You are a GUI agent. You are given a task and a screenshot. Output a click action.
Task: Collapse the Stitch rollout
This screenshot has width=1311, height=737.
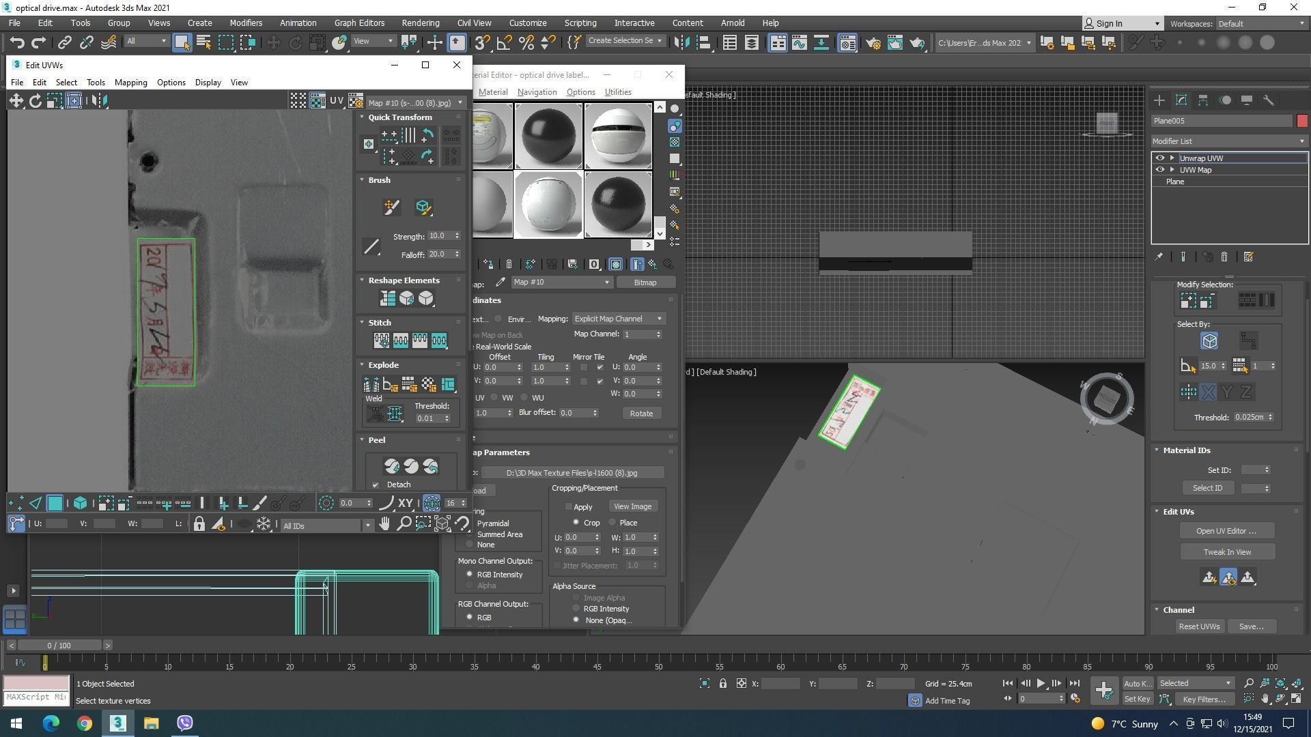click(x=362, y=323)
